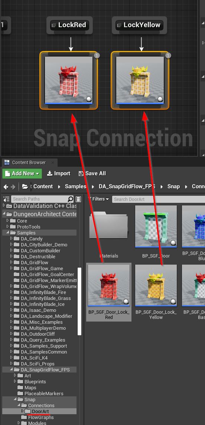Click the forward navigation arrow icon
The image size is (205, 425).
tap(13, 186)
